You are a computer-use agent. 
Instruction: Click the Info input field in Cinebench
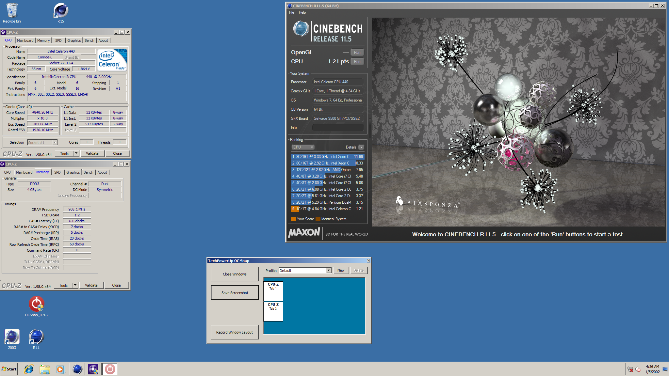338,128
